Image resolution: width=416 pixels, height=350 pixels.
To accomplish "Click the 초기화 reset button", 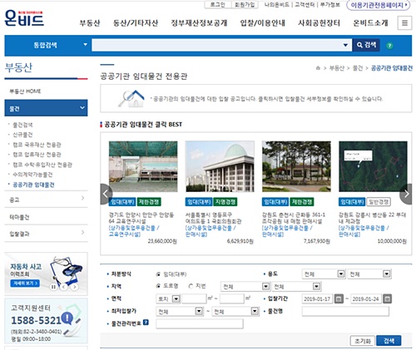I will 363,341.
